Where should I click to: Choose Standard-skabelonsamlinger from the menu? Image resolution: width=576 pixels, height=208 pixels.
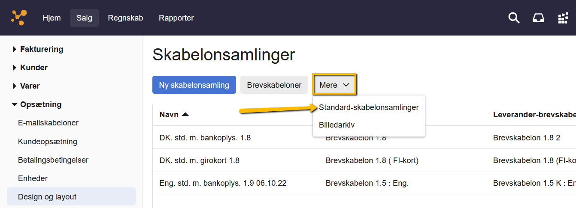pyautogui.click(x=369, y=107)
